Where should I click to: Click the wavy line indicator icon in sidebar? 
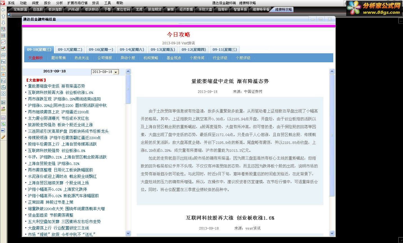(x=3, y=118)
